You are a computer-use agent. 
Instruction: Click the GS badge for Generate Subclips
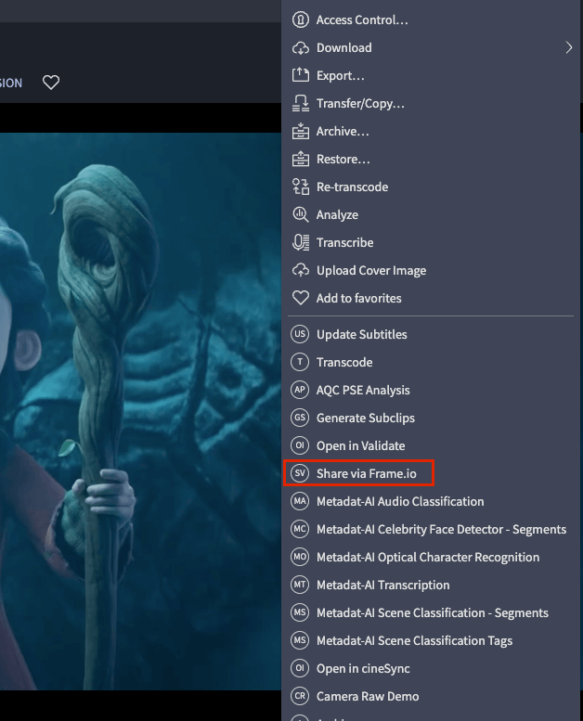point(300,418)
